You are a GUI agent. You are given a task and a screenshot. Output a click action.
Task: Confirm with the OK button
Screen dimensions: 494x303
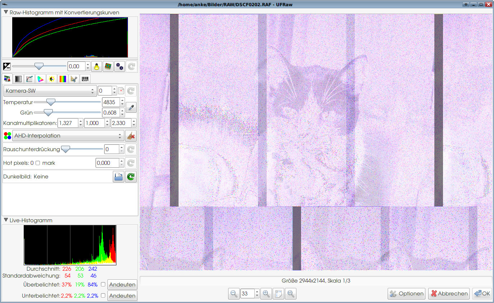(x=482, y=294)
